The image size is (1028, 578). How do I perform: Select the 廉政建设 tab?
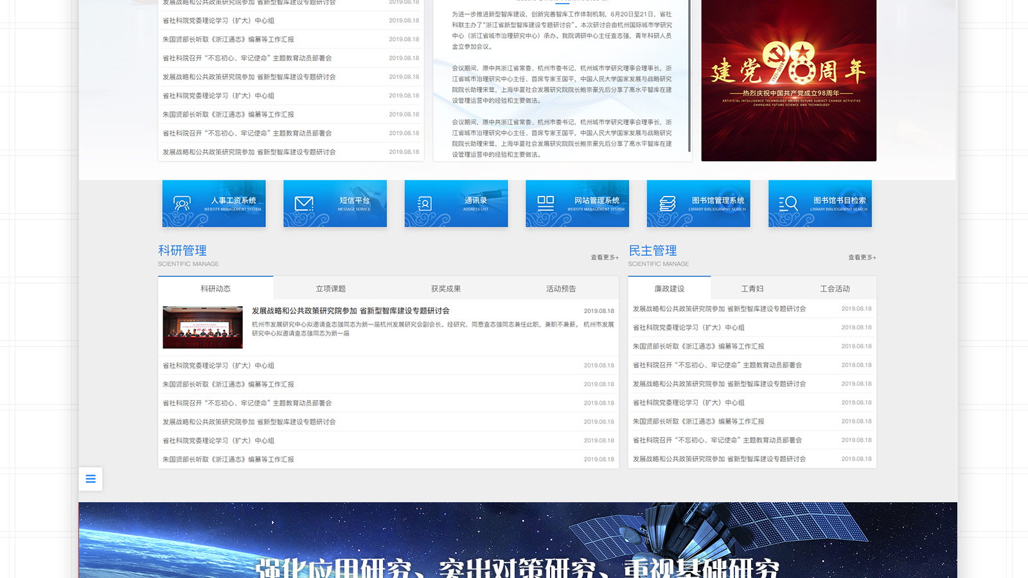tap(669, 289)
